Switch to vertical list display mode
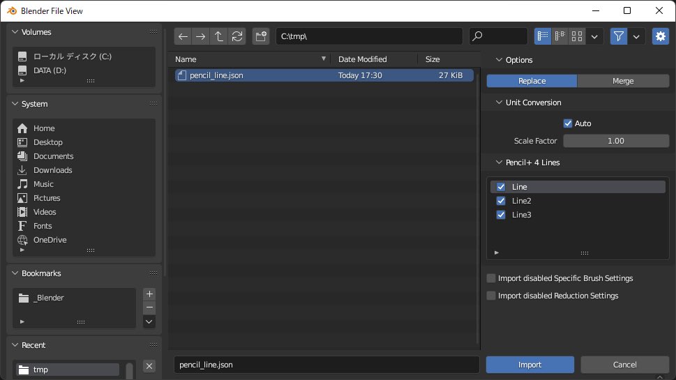The width and height of the screenshot is (676, 380). click(x=542, y=36)
